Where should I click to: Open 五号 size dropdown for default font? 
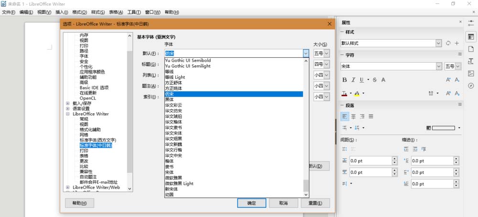click(326, 54)
